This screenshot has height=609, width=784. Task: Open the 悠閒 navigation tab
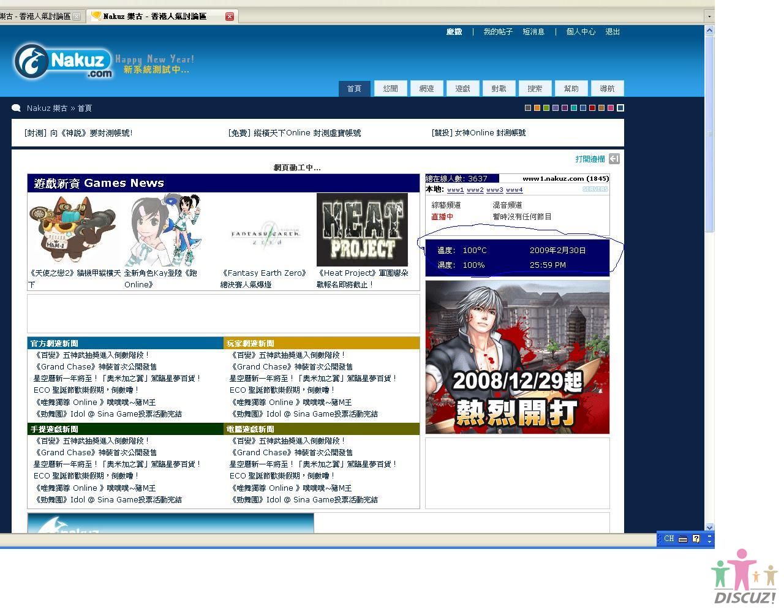391,89
